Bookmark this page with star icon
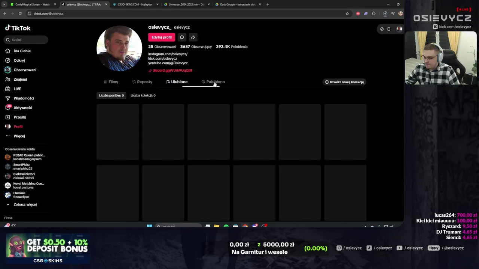The height and width of the screenshot is (269, 479). pyautogui.click(x=347, y=13)
